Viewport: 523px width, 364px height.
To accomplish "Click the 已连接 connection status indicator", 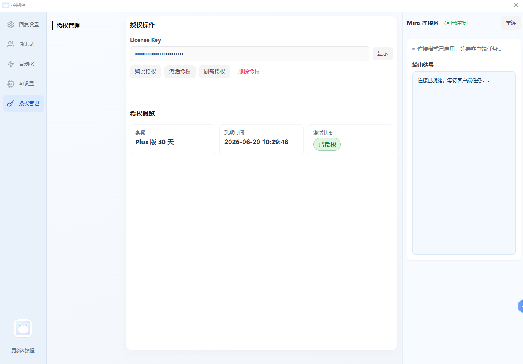I will click(456, 23).
